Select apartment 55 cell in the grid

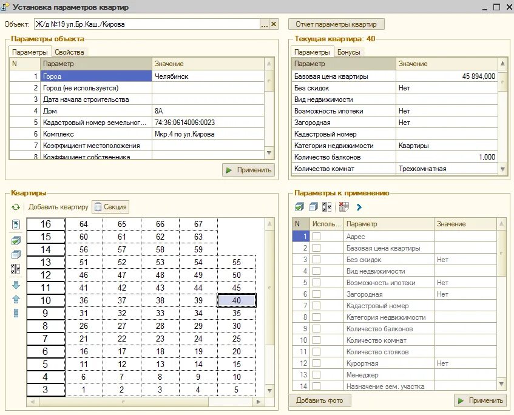[236, 262]
